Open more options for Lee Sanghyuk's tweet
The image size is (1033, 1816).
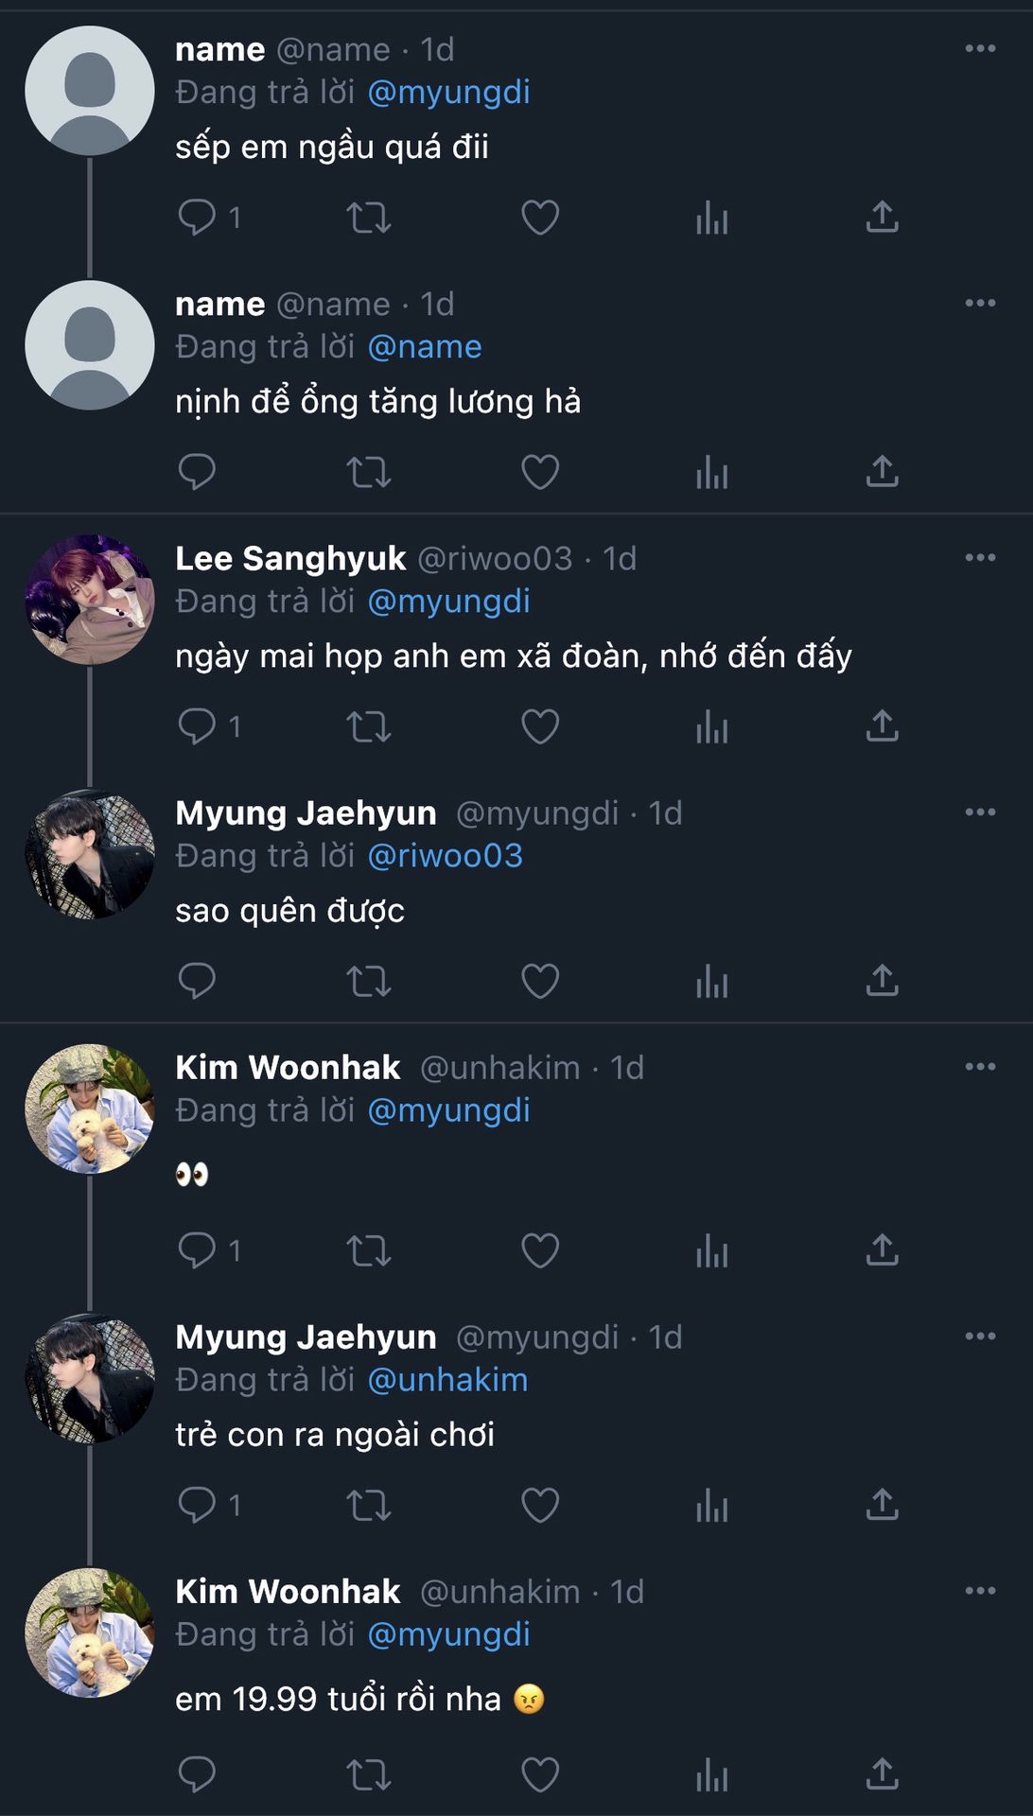click(980, 558)
